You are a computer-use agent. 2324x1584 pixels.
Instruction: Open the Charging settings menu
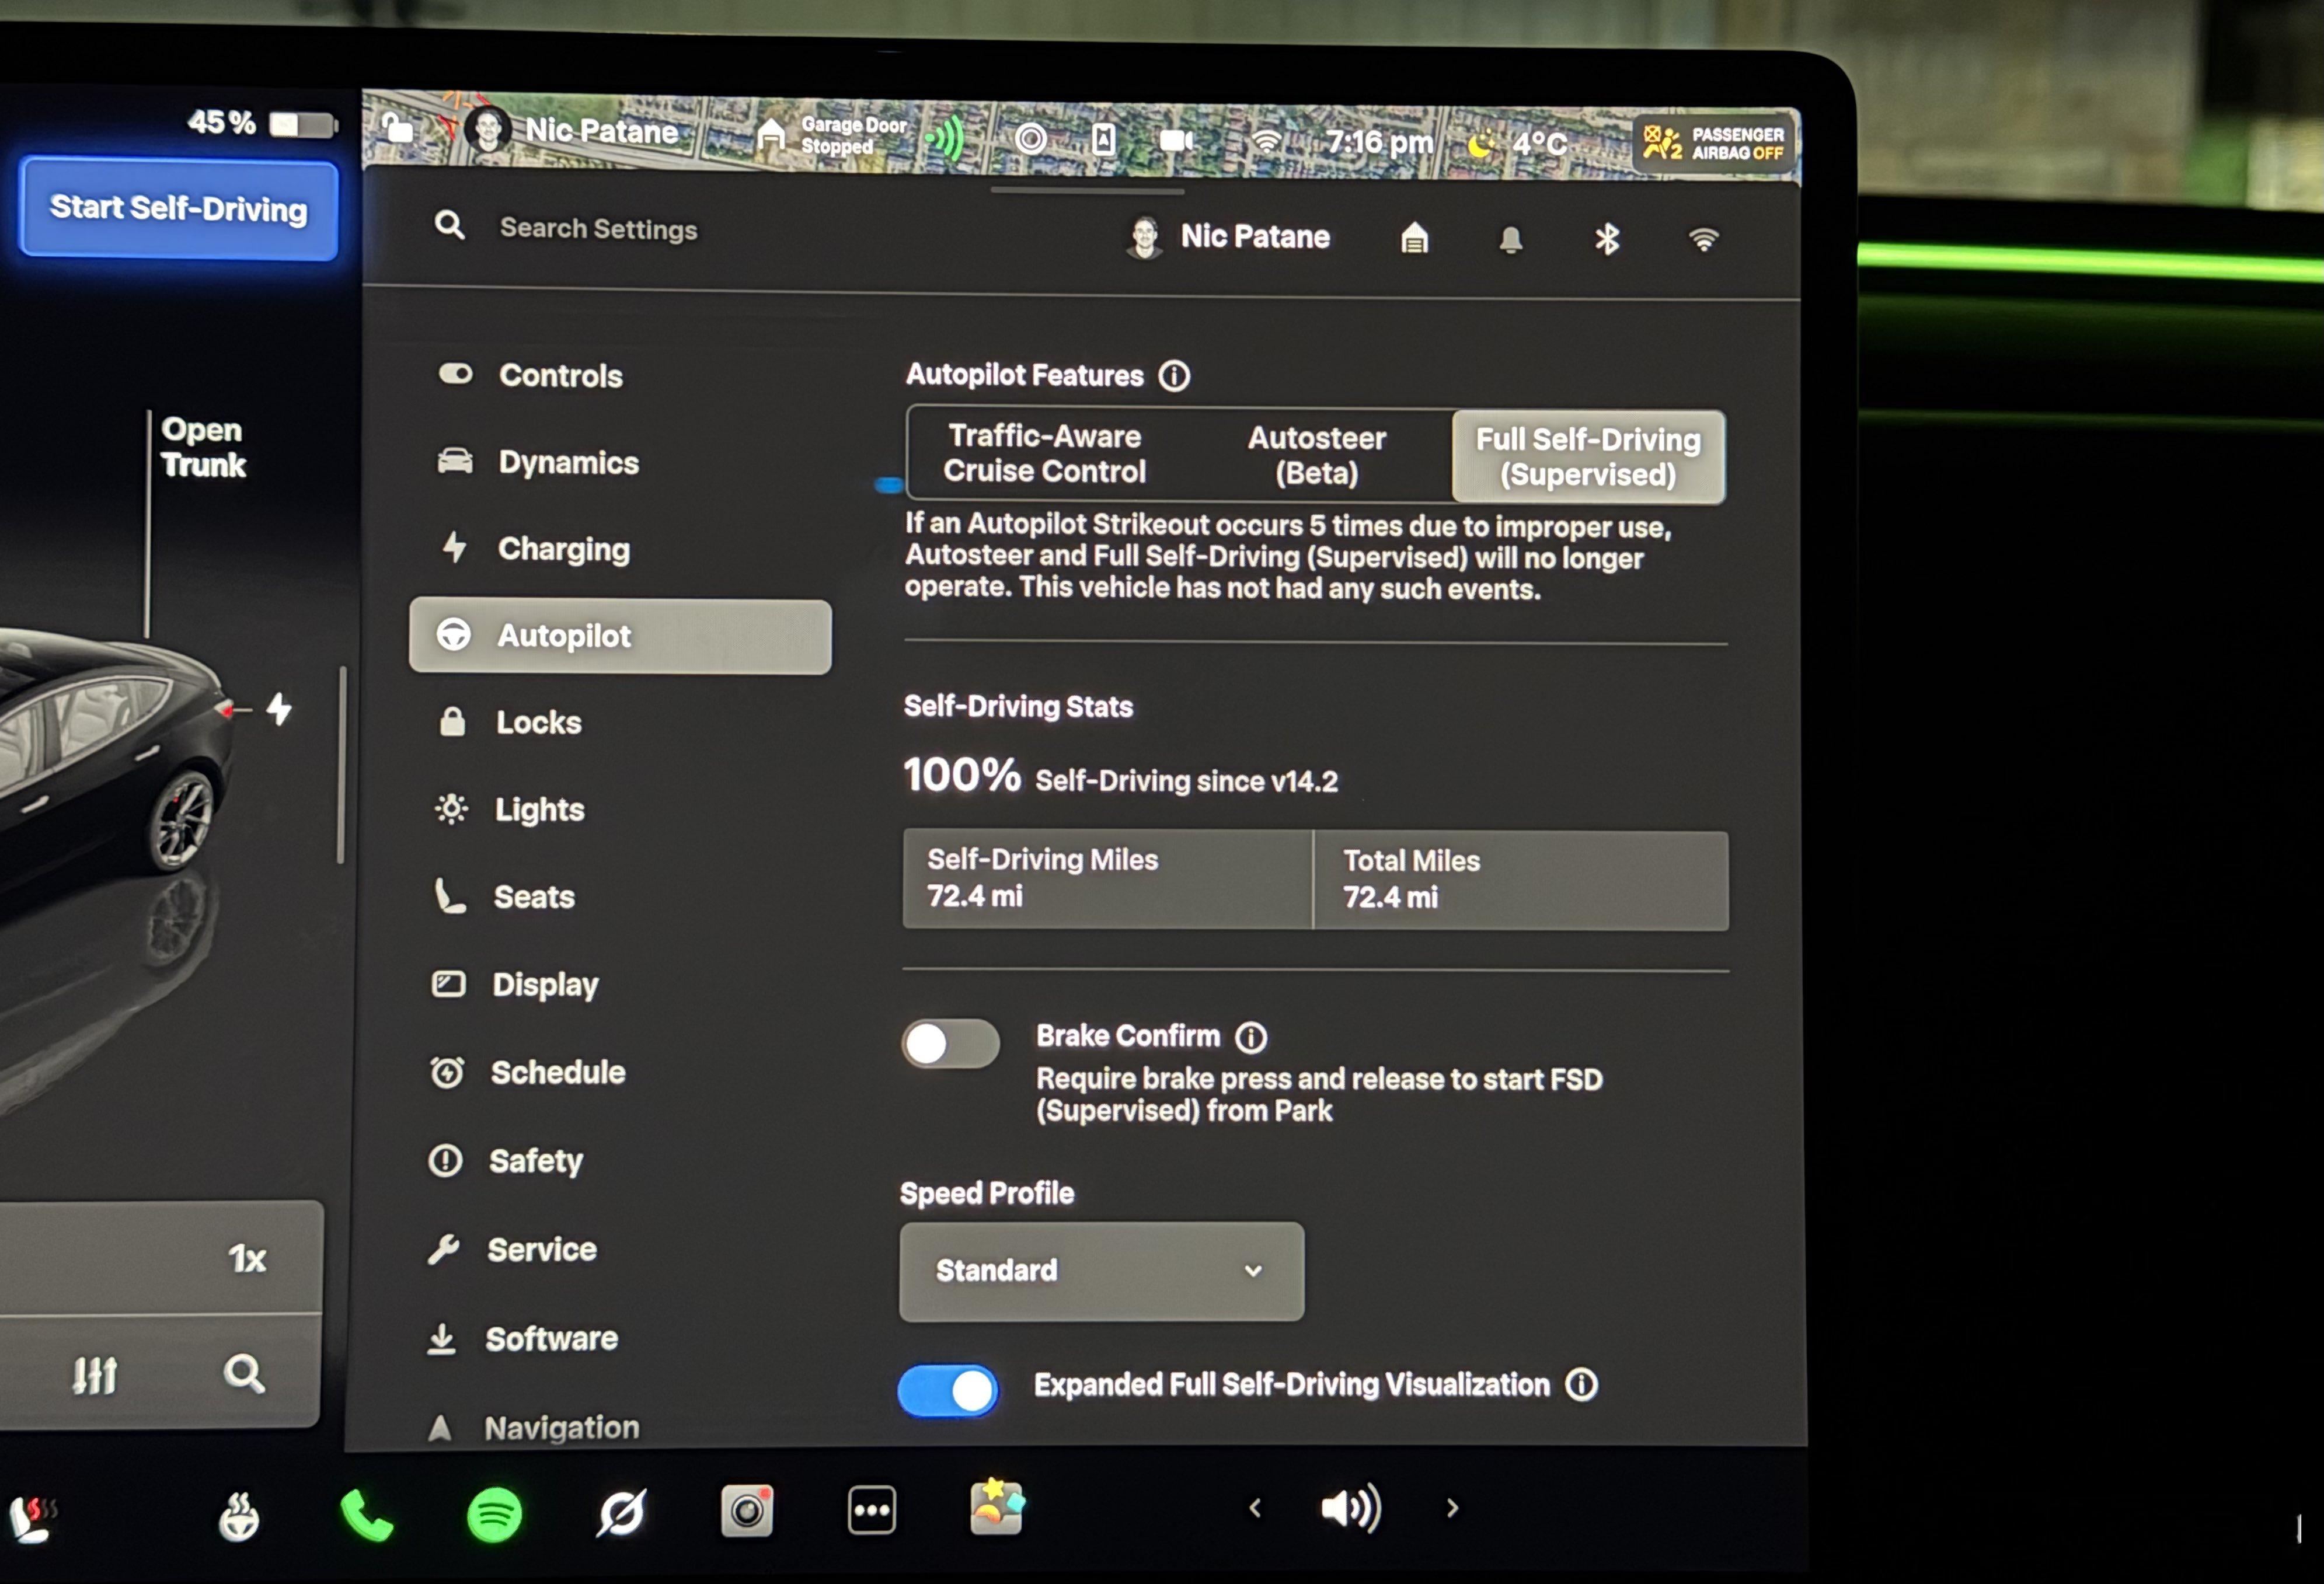click(x=563, y=549)
